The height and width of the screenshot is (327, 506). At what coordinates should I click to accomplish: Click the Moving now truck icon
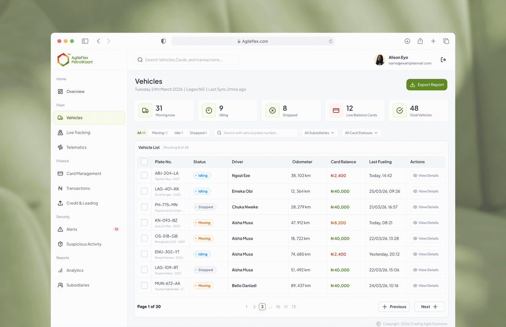click(145, 110)
